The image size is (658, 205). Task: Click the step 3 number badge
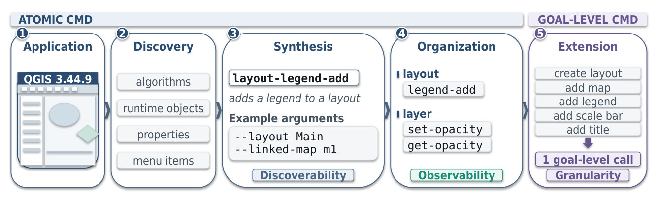pyautogui.click(x=233, y=34)
